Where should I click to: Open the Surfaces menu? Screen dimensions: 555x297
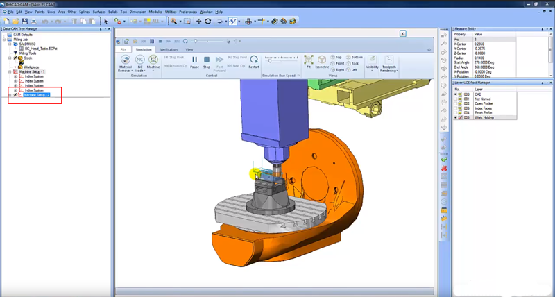(x=99, y=12)
